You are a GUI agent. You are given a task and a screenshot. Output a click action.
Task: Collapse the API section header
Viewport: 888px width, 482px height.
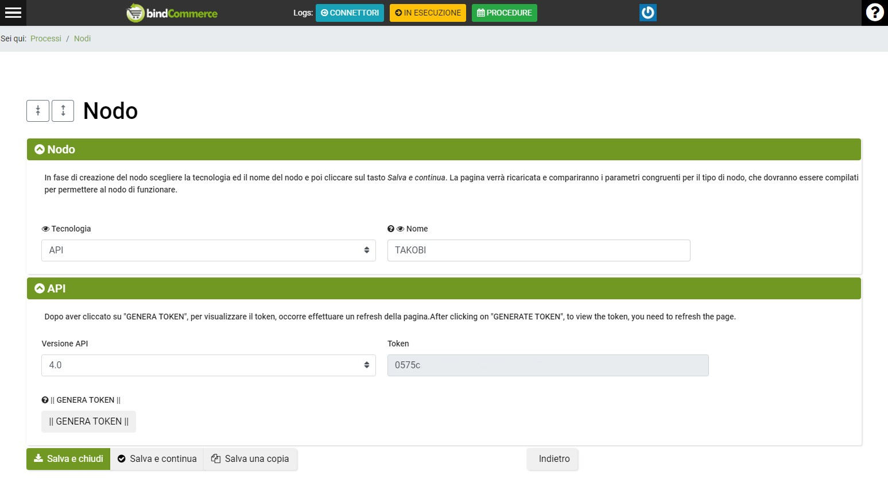point(40,288)
